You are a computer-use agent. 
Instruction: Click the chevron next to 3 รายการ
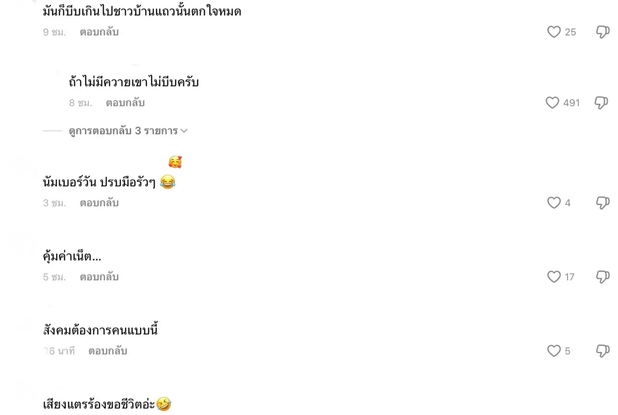pyautogui.click(x=183, y=131)
